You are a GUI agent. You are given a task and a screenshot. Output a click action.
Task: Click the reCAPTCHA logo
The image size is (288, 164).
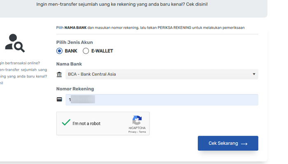pos(137,120)
